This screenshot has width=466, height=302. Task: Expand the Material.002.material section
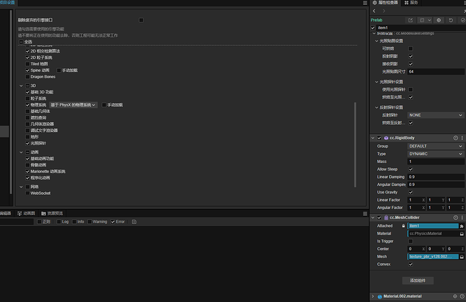click(x=373, y=297)
